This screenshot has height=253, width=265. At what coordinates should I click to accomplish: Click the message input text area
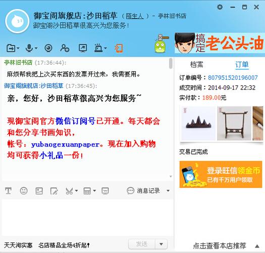click(87, 217)
